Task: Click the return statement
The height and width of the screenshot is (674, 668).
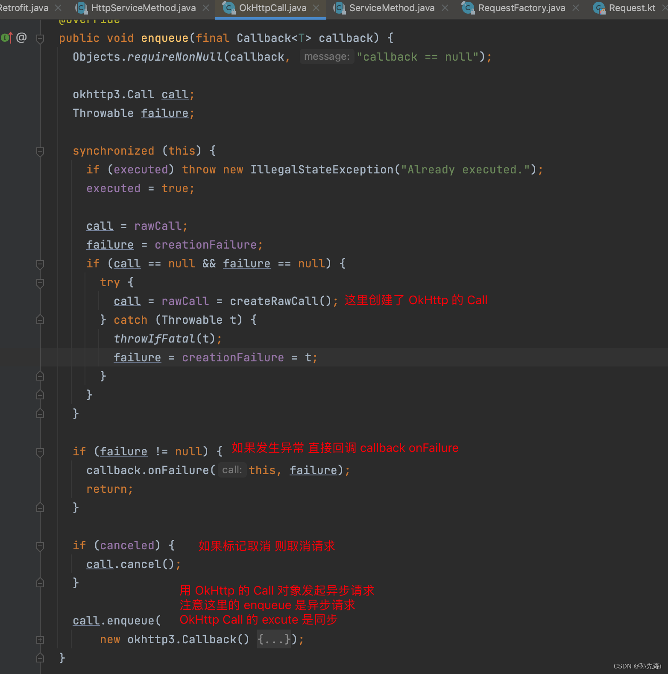Action: [x=109, y=489]
